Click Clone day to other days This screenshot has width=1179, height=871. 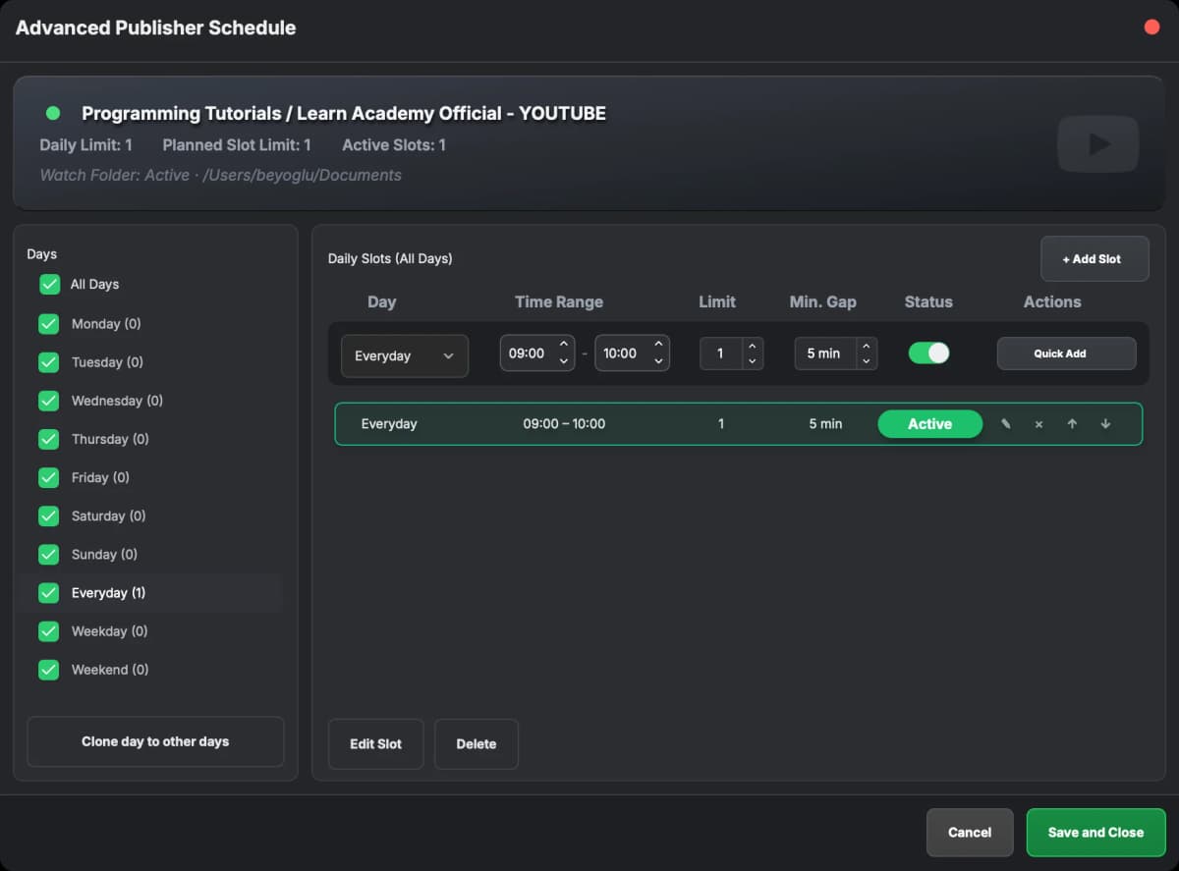pos(154,741)
